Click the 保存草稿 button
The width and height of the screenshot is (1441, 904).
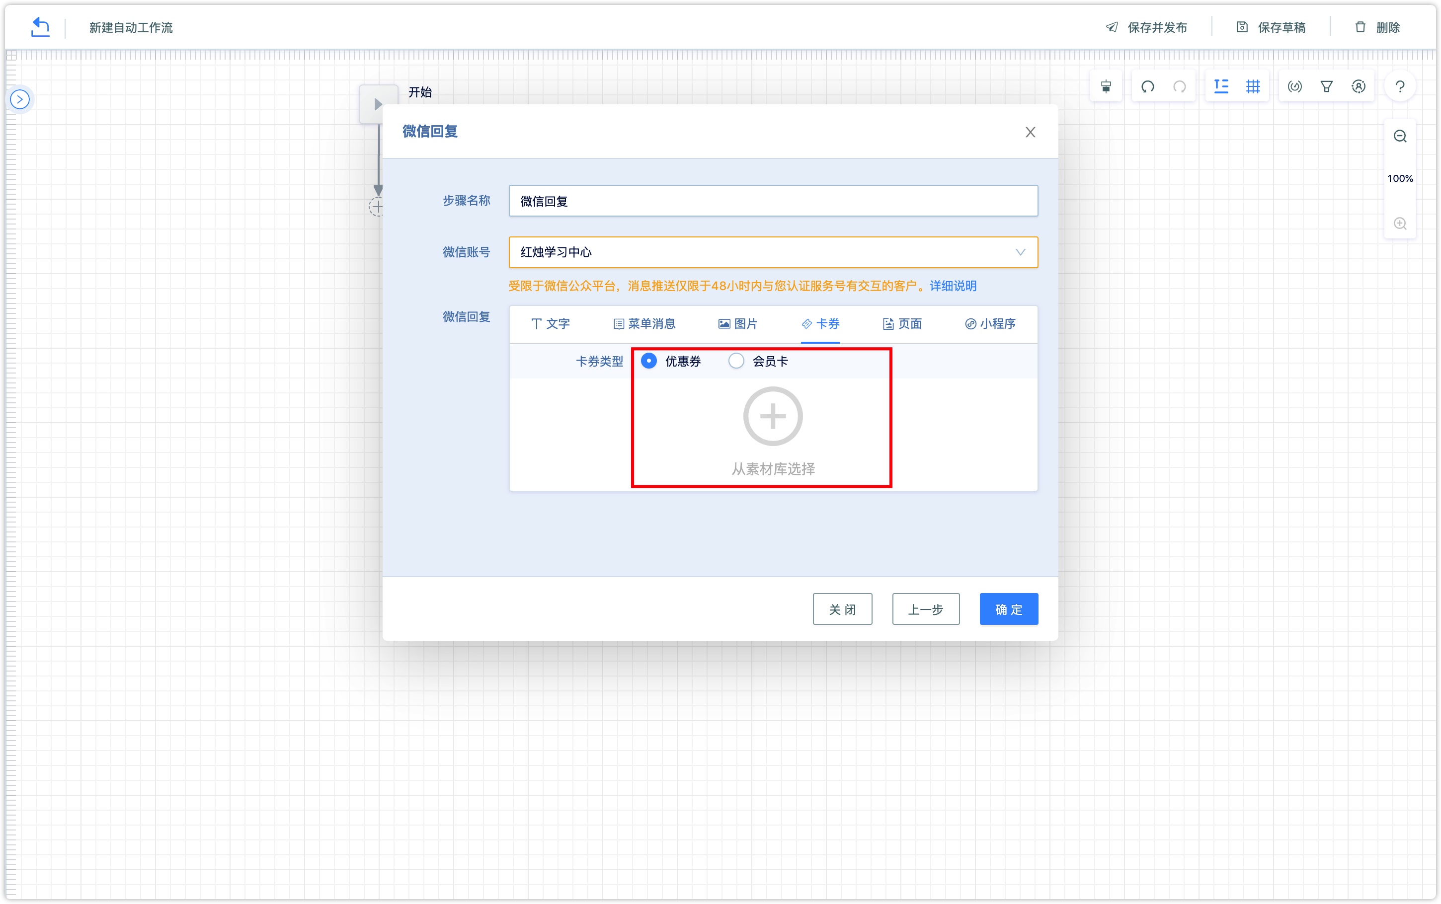1271,27
